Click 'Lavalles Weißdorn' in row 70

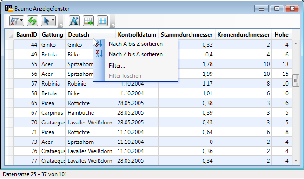(90, 123)
